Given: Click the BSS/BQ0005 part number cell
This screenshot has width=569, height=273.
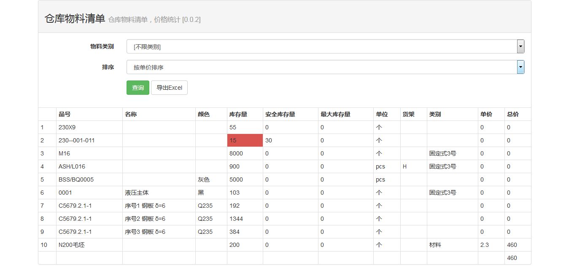Looking at the screenshot, I should click(x=76, y=179).
